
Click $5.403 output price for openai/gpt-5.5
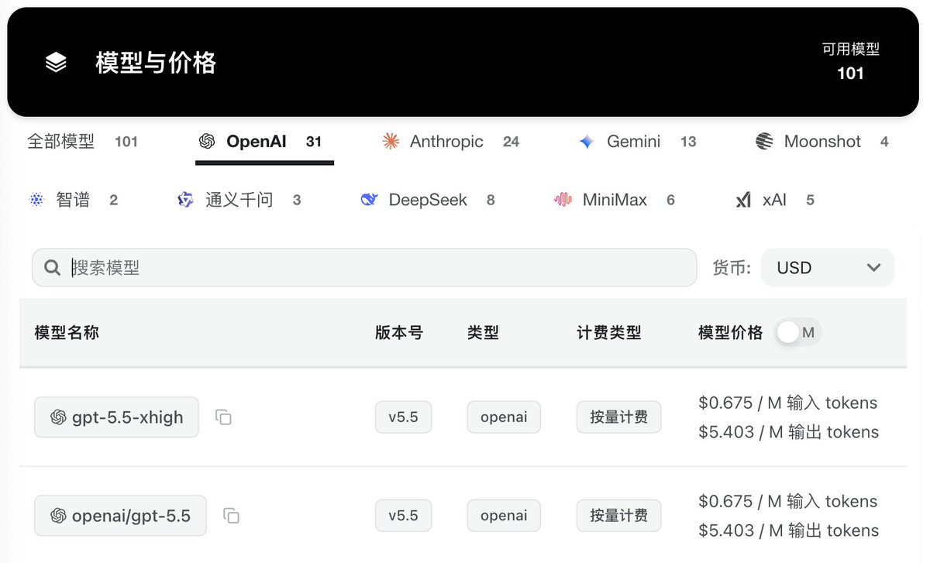click(789, 530)
